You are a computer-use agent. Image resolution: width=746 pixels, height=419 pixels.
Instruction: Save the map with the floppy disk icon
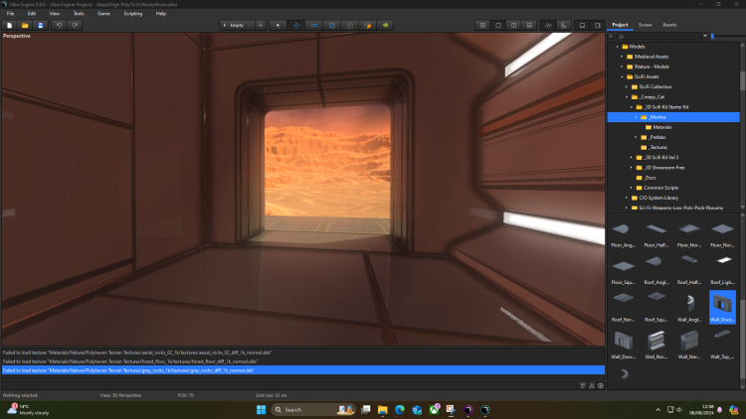click(x=40, y=24)
